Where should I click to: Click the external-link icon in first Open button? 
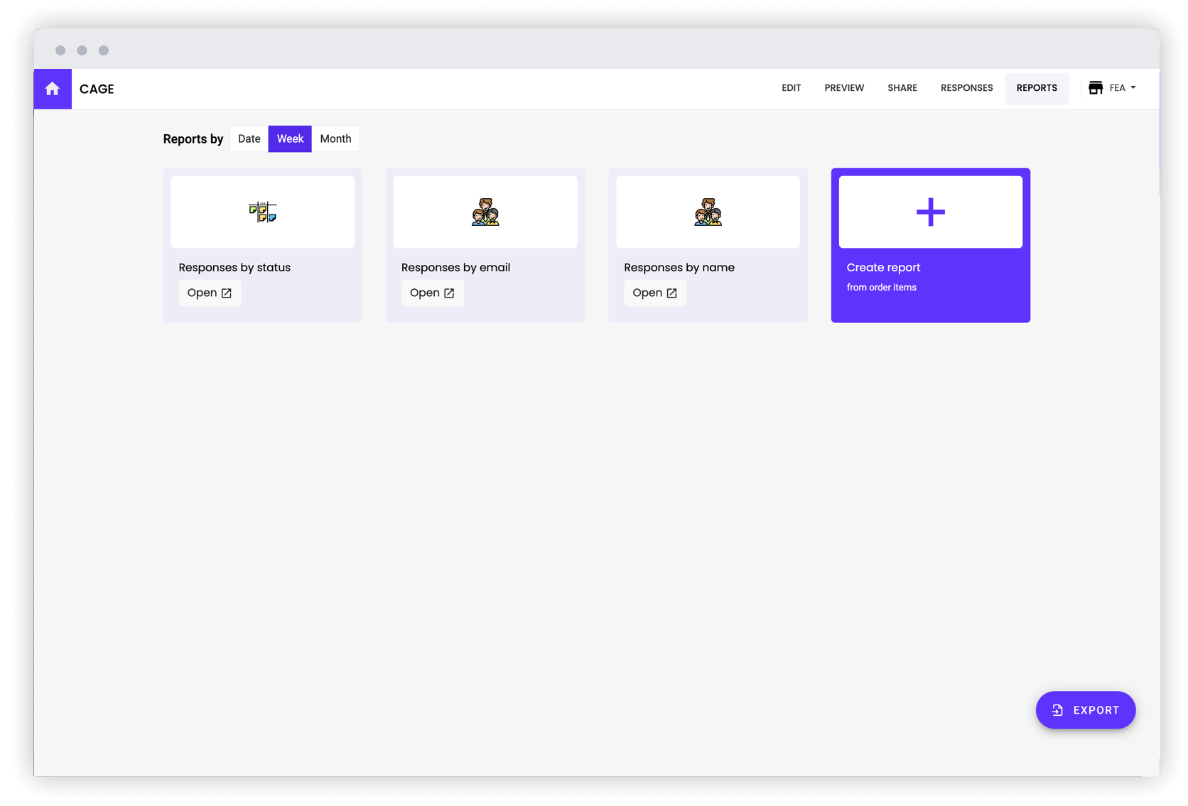(x=226, y=292)
